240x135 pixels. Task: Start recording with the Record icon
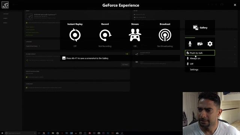[x=105, y=35]
